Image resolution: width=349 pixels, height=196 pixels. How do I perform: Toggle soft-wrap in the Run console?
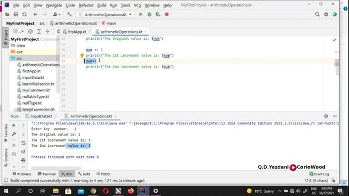23,143
